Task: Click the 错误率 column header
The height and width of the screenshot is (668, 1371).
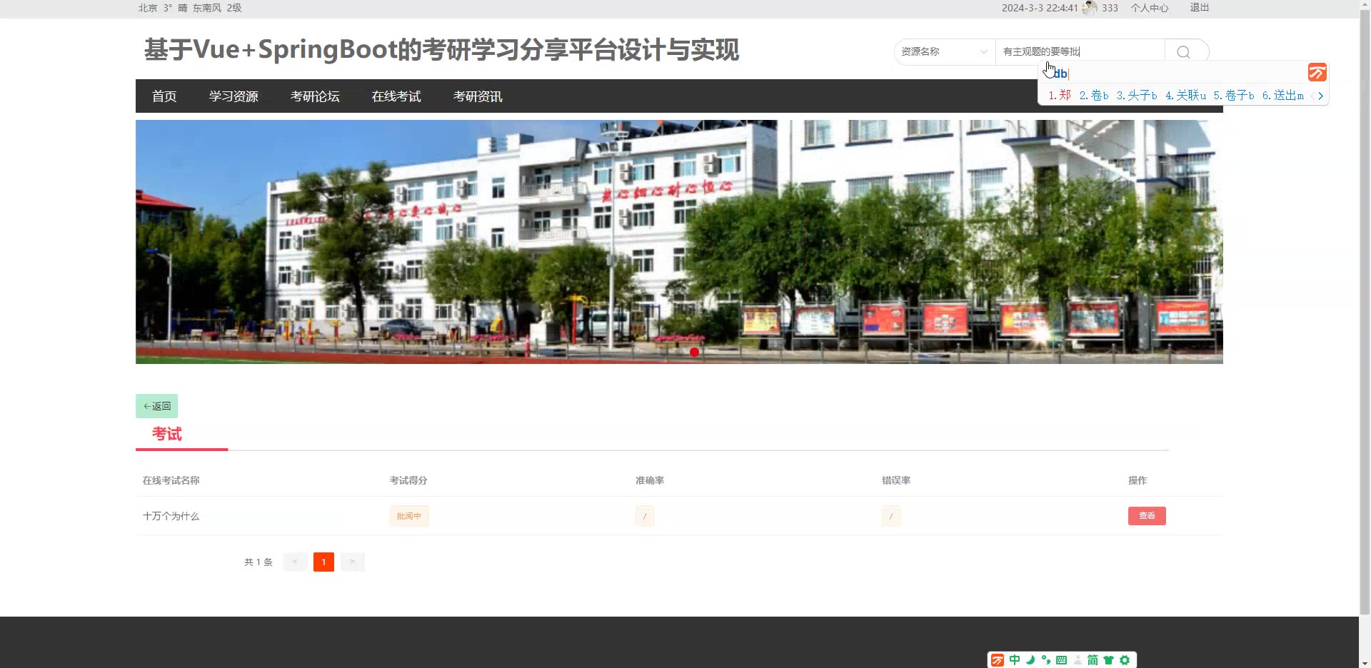Action: [896, 480]
